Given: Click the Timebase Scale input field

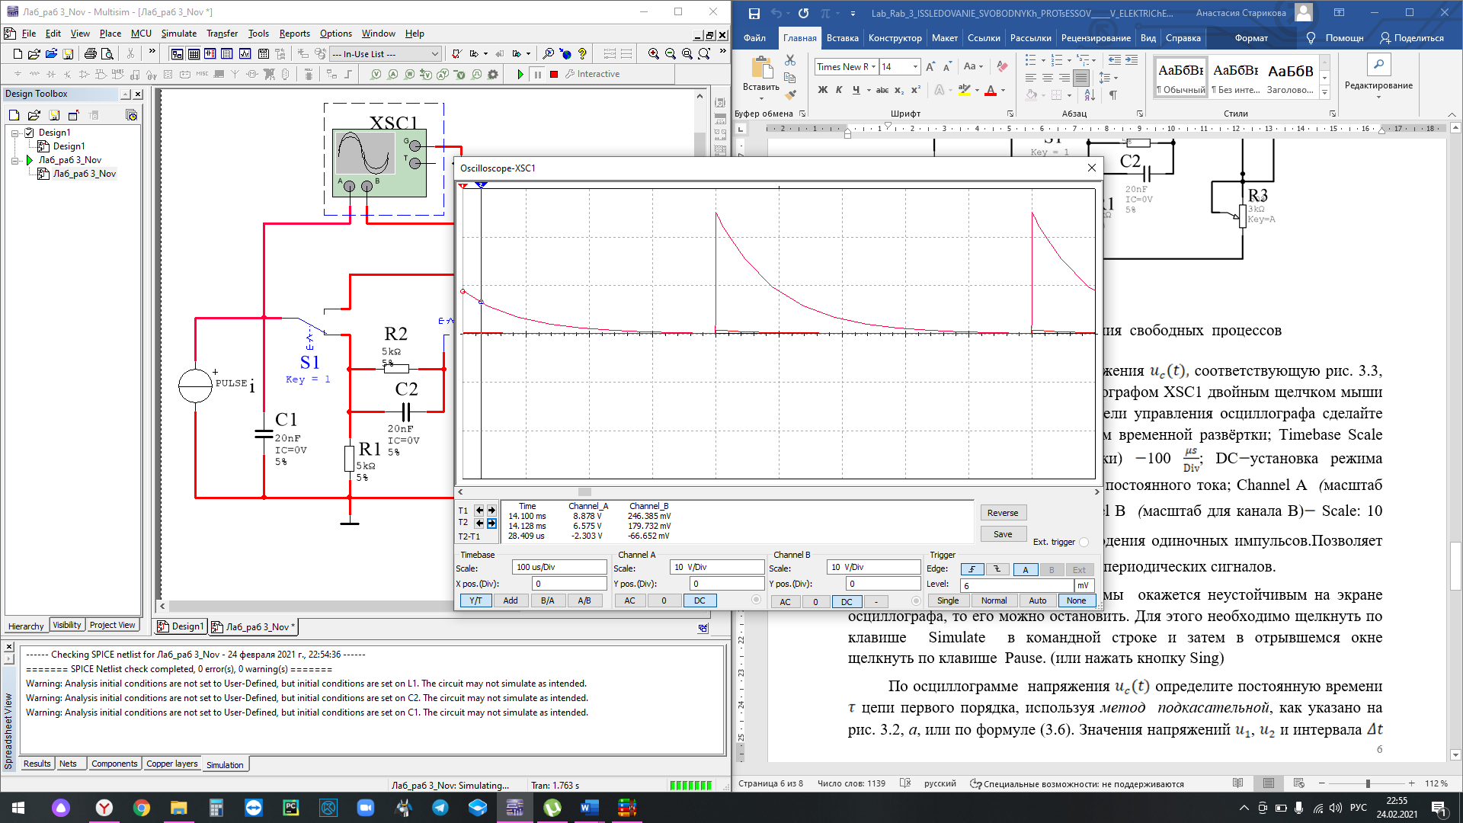Looking at the screenshot, I should click(x=559, y=567).
